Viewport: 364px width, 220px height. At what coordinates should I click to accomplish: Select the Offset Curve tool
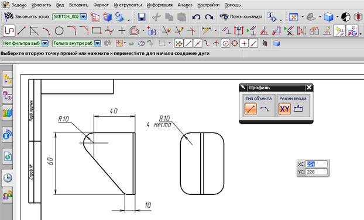(135, 30)
